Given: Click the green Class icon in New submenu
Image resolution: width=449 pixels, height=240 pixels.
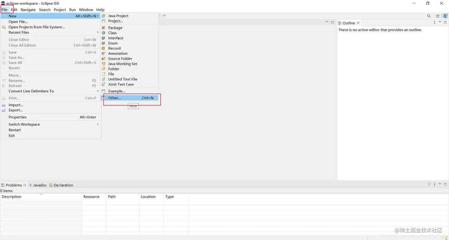Looking at the screenshot, I should click(103, 33).
